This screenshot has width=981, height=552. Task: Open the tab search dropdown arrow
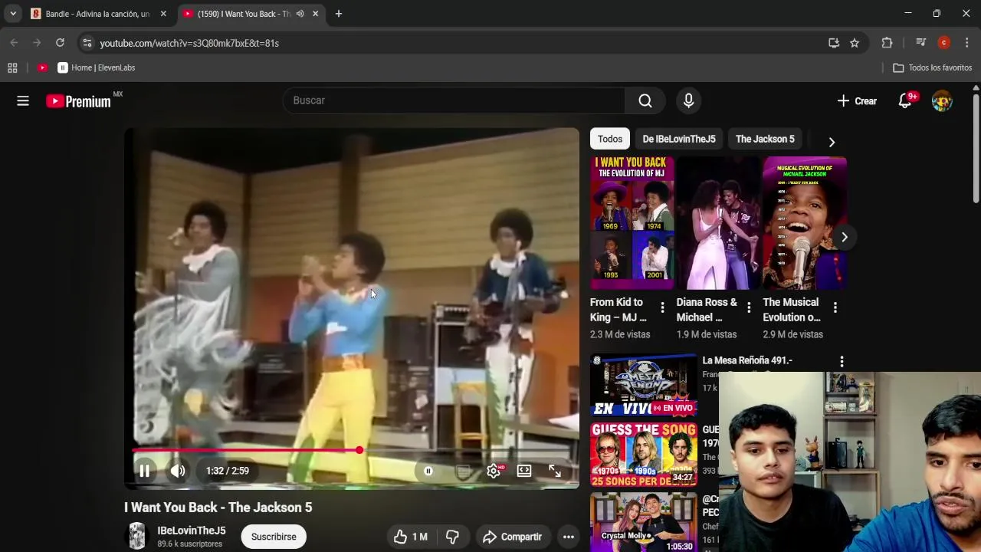(x=13, y=14)
